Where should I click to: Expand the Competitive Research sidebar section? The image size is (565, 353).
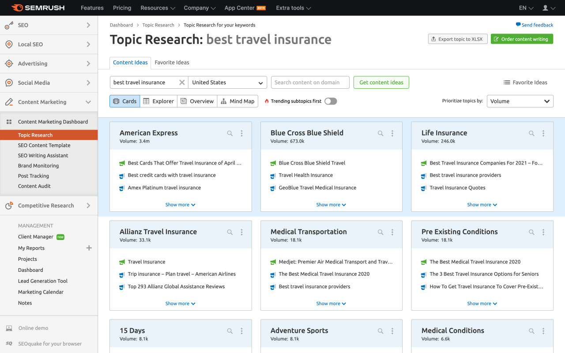pyautogui.click(x=88, y=206)
